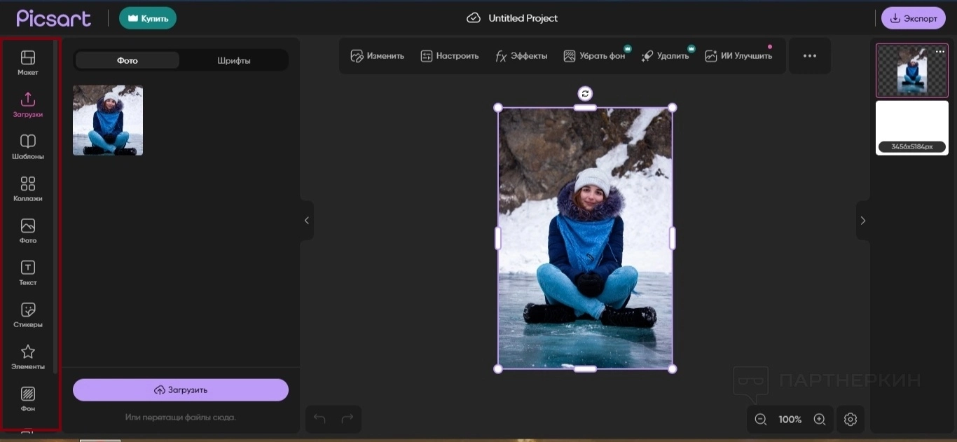Open the more options menu in toolbar
This screenshot has height=442, width=957.
pyautogui.click(x=810, y=56)
